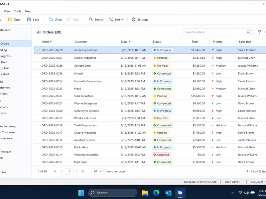The width and height of the screenshot is (266, 199).
Task: Go to last page of orders
Action: [x=83, y=171]
